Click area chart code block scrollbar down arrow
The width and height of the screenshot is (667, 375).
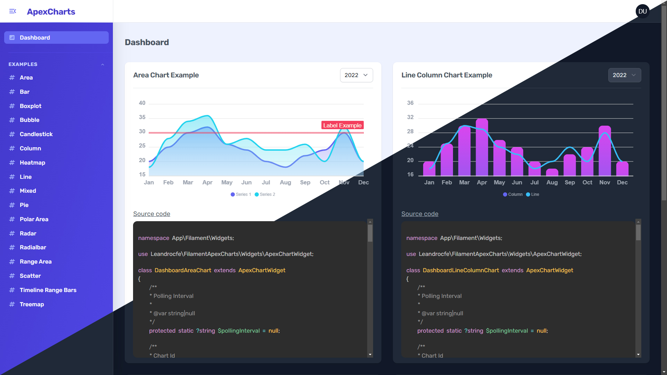click(x=370, y=355)
